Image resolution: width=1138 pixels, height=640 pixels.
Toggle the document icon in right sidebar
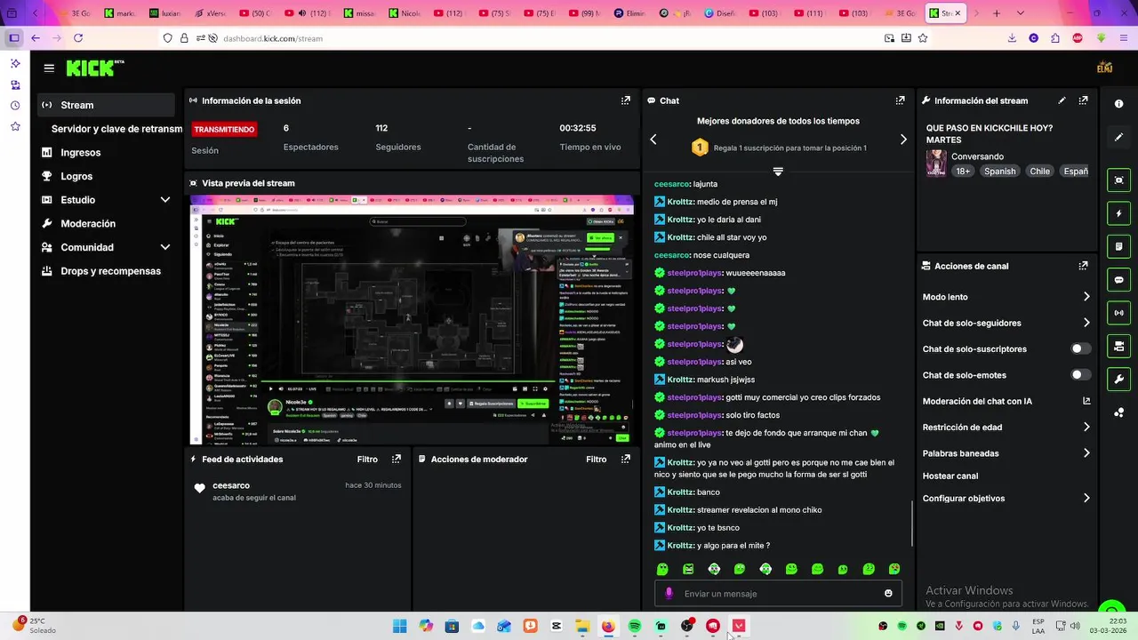point(1118,246)
